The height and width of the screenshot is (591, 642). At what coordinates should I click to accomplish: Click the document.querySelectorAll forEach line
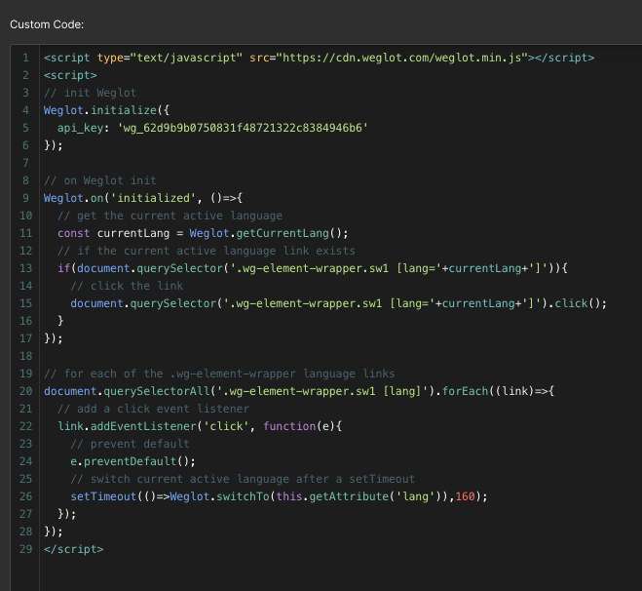click(x=299, y=391)
